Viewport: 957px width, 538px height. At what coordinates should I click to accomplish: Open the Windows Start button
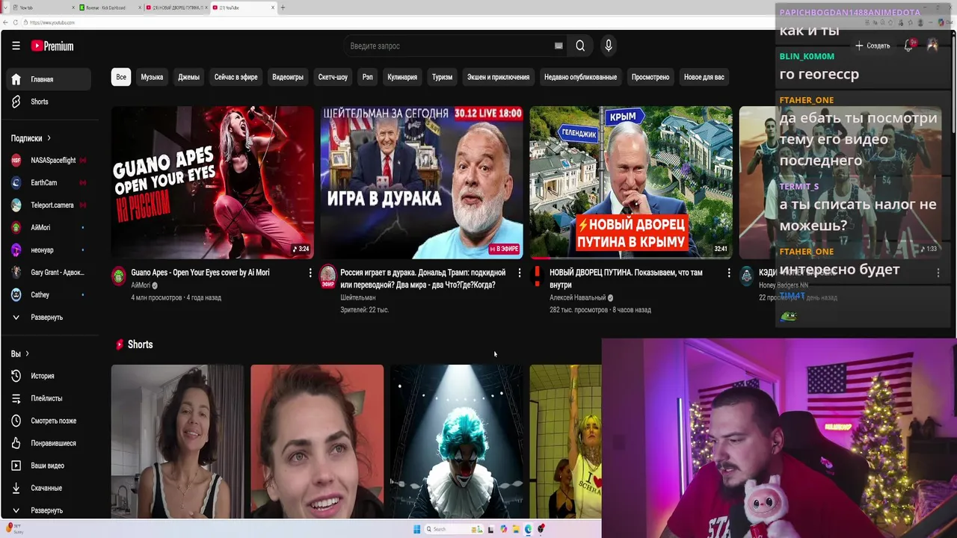[x=417, y=529]
